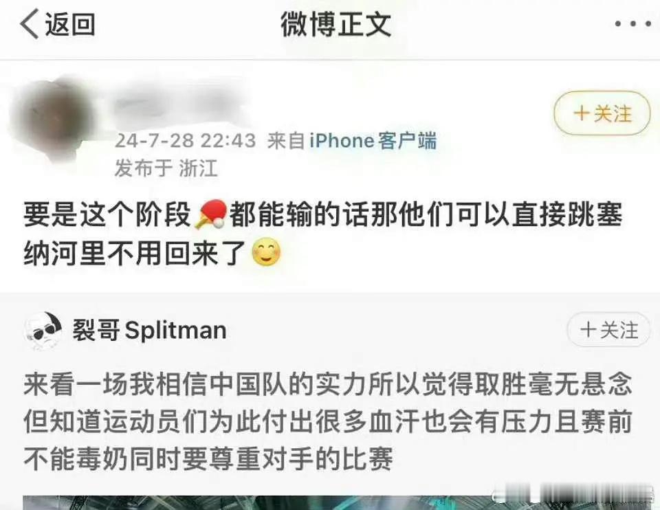Open the three-dot more options menu
This screenshot has height=510, width=660.
point(633,24)
